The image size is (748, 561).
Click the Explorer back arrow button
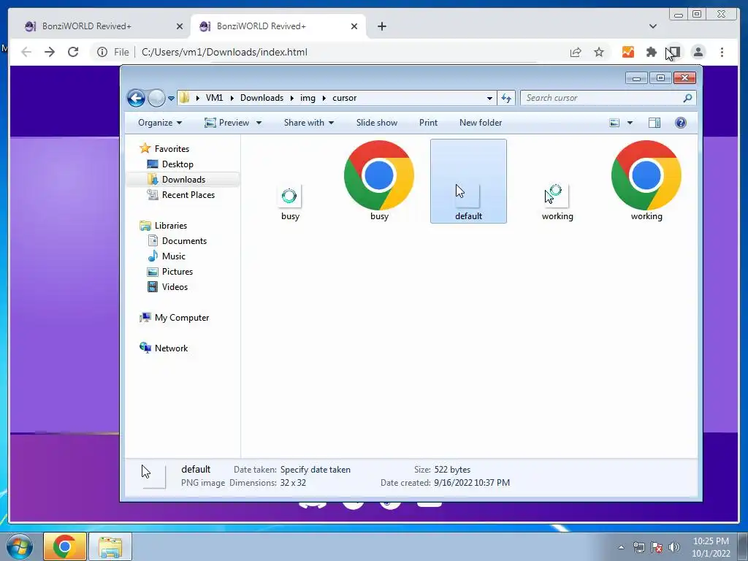136,99
